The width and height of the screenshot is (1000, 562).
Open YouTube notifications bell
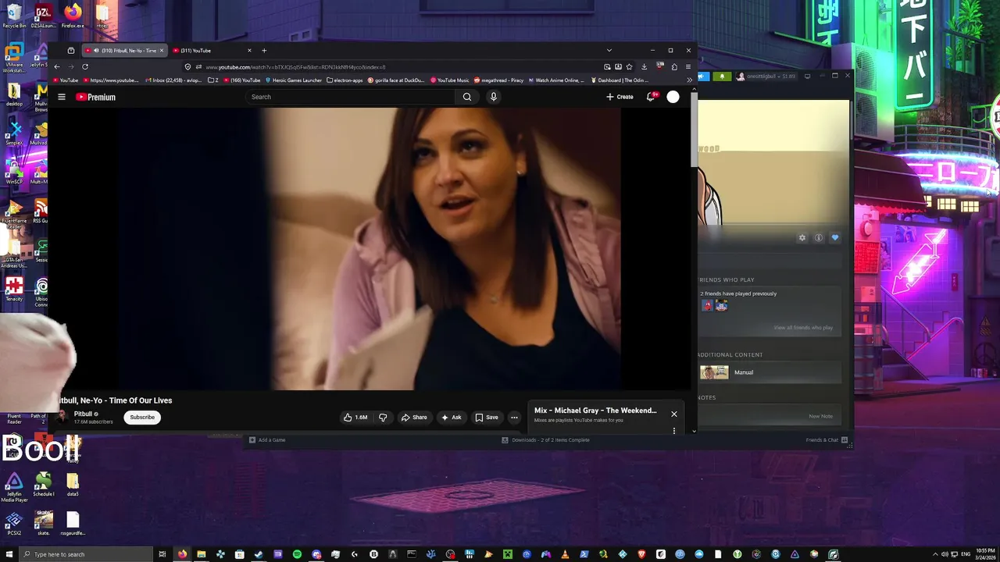coord(650,97)
